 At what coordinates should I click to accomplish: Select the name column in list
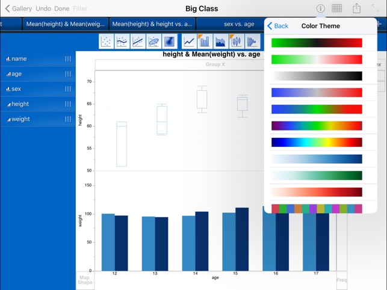point(38,59)
